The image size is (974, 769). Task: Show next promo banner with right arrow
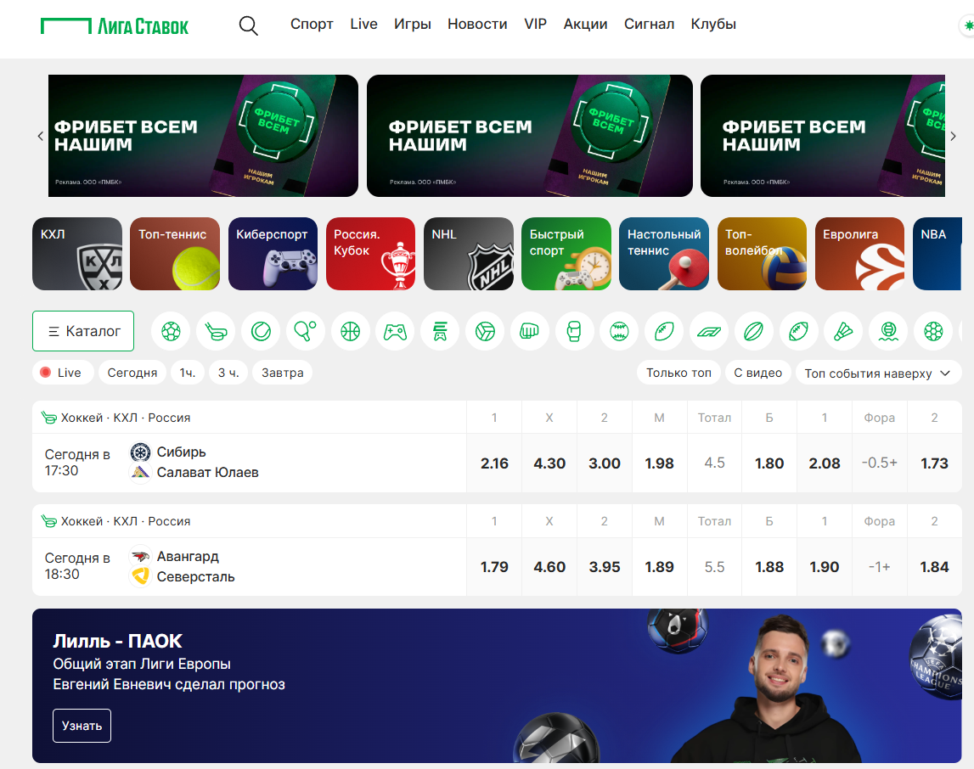point(954,136)
